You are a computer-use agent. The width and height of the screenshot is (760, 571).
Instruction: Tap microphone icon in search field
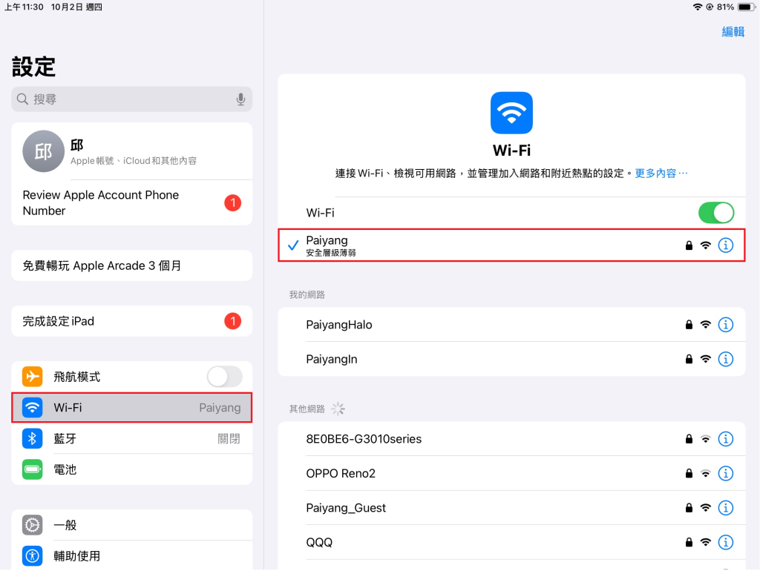tap(240, 99)
